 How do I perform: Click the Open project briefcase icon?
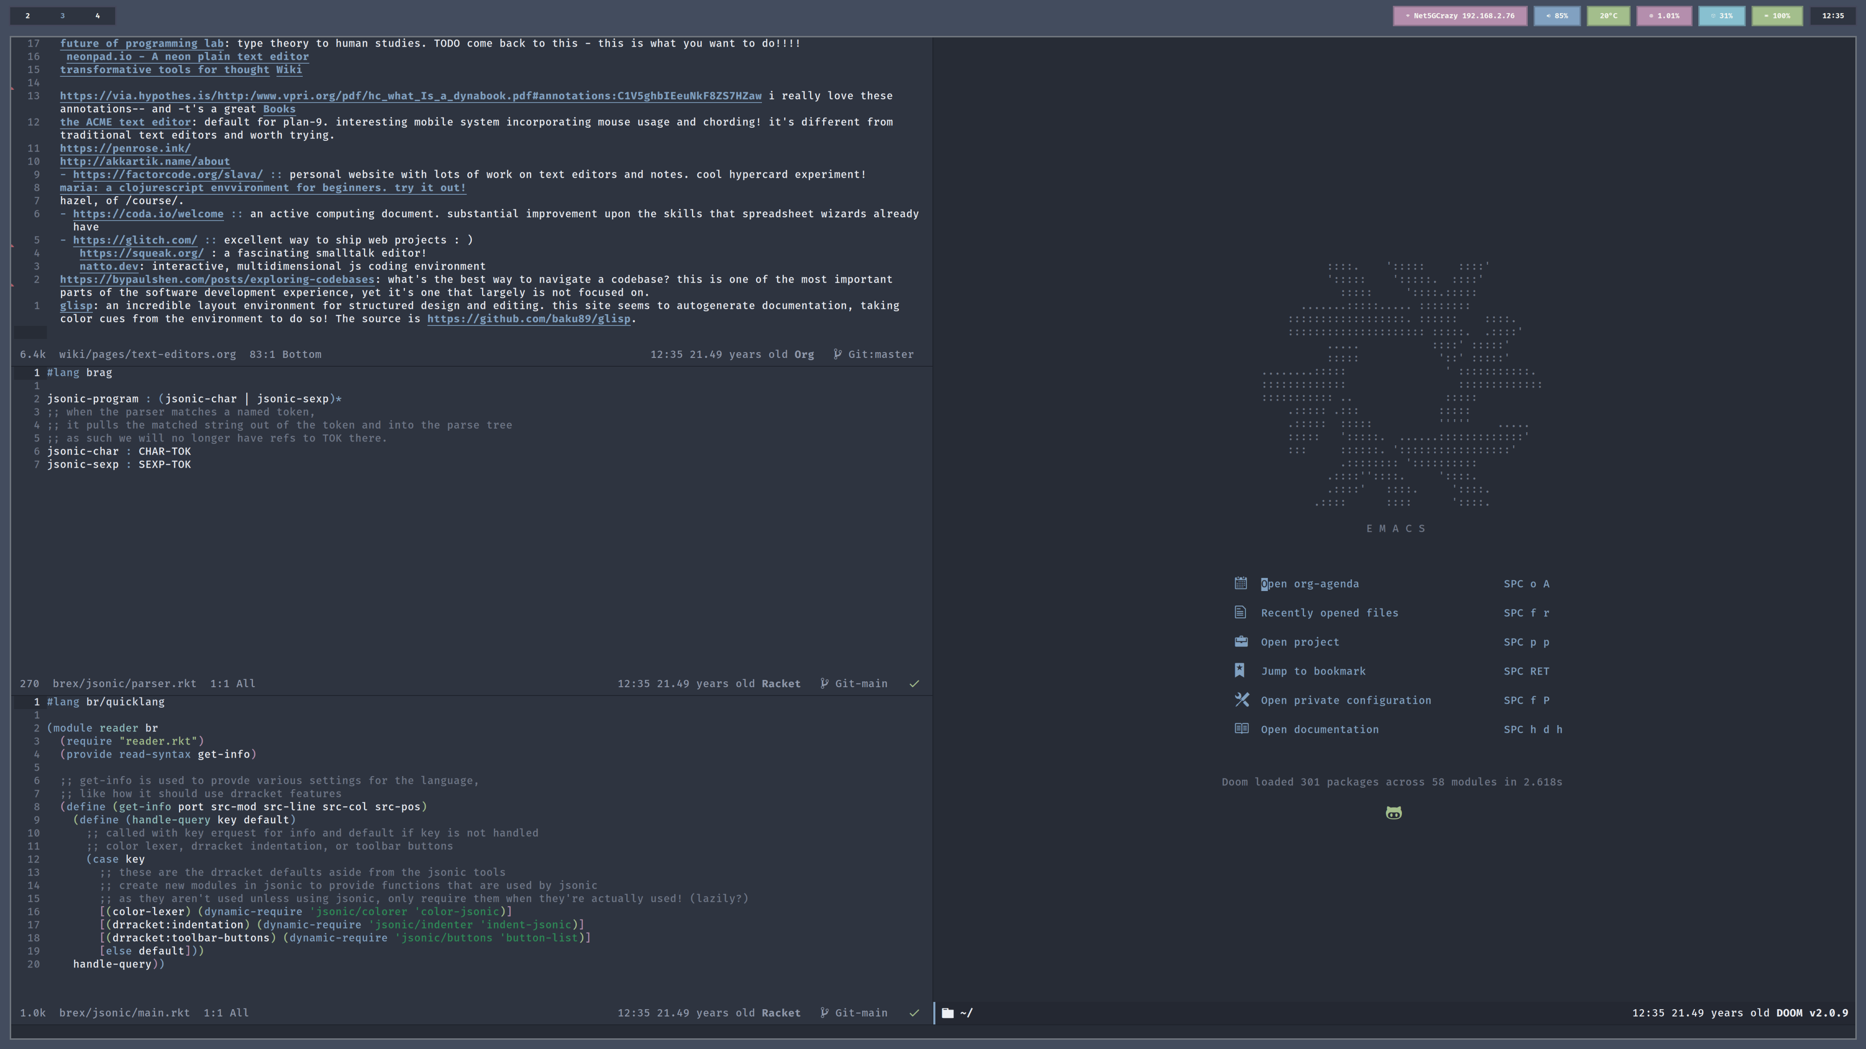pos(1241,642)
